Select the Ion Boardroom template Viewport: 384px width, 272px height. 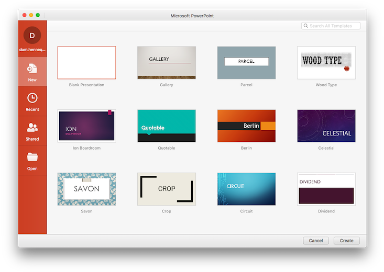(86, 126)
